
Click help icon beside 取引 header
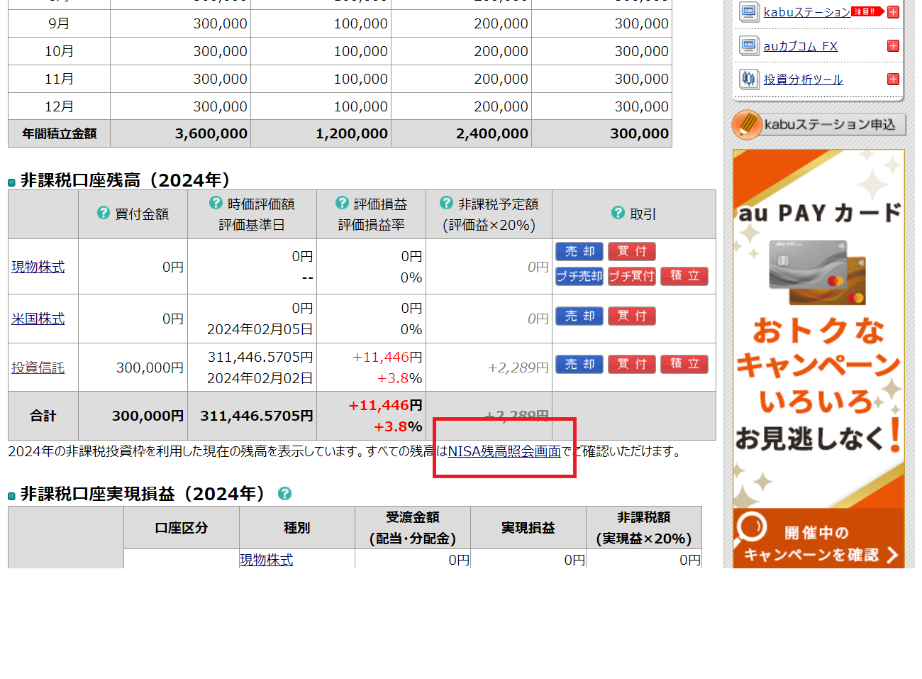coord(618,213)
